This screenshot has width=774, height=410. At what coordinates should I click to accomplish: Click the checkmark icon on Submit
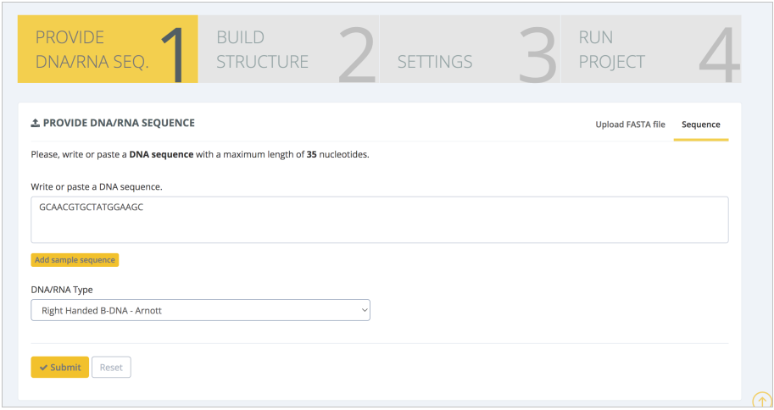coord(43,368)
